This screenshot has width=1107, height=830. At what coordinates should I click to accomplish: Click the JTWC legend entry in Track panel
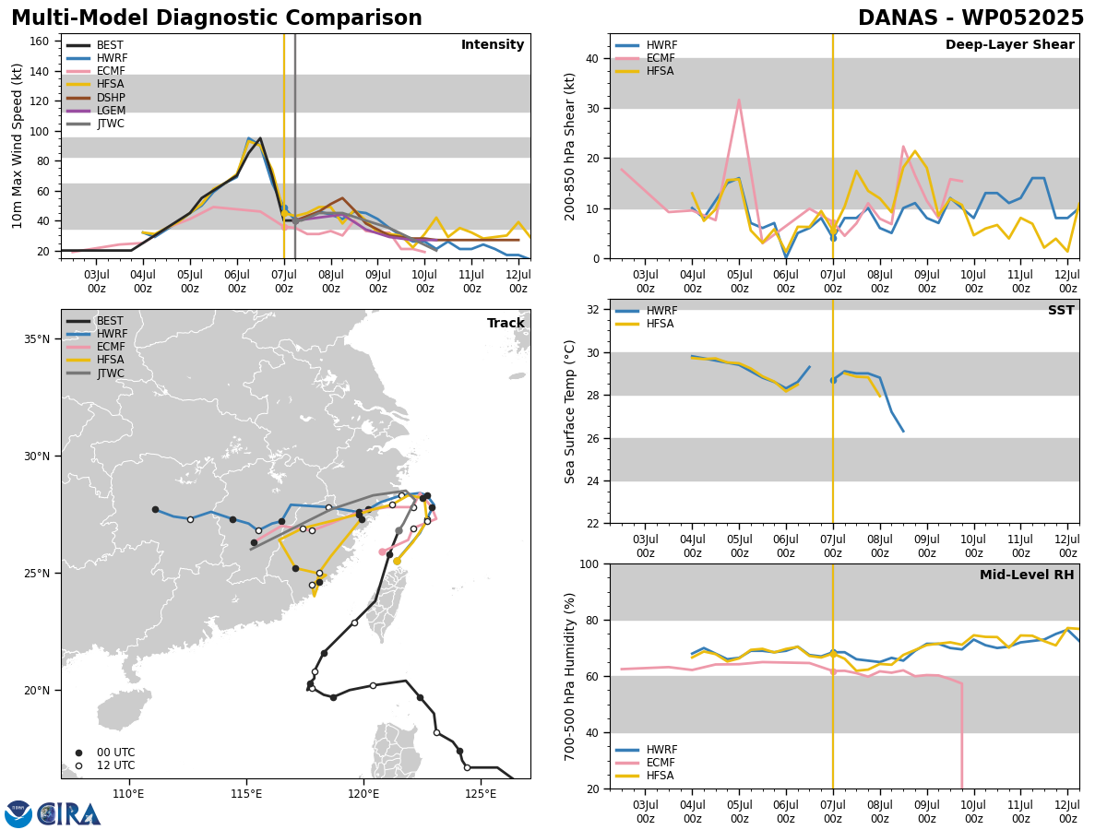coord(96,373)
